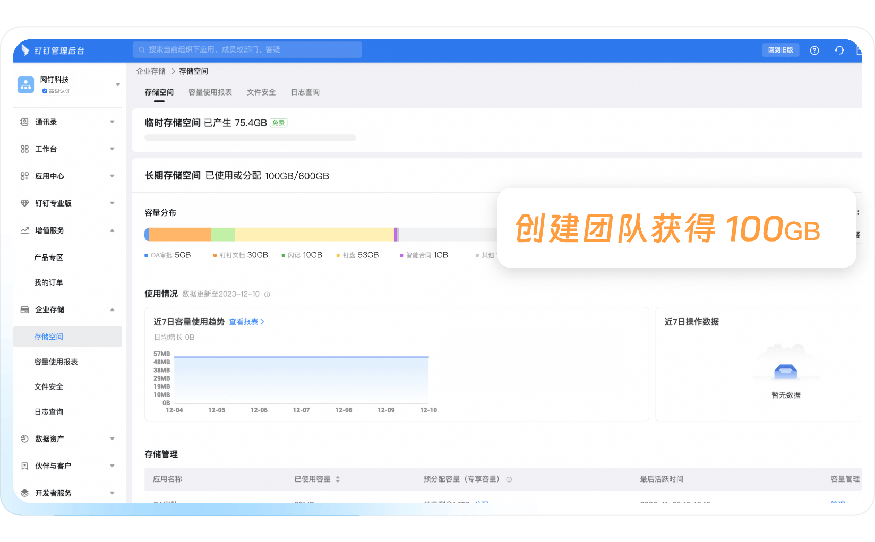Open 产品专区 in sidebar
Viewport: 875px width, 542px height.
[x=48, y=257]
